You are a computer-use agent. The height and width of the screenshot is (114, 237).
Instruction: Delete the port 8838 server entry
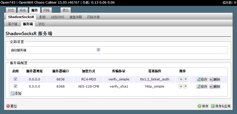[215, 79]
